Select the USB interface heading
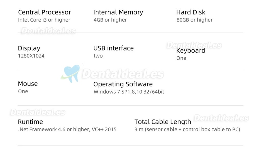 tap(113, 48)
